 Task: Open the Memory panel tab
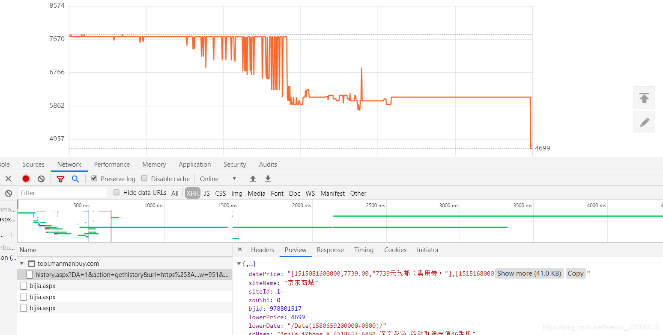(154, 165)
